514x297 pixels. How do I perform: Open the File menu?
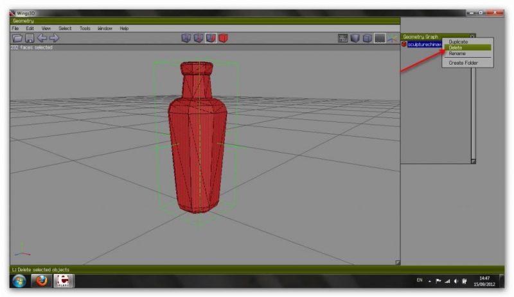15,28
